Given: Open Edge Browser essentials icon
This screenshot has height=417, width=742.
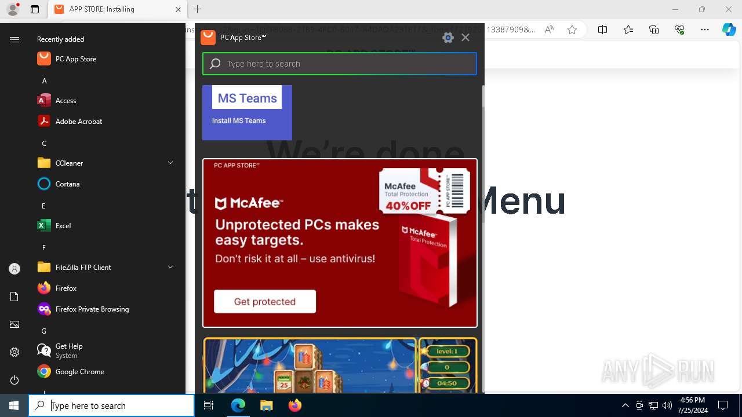Looking at the screenshot, I should (679, 30).
